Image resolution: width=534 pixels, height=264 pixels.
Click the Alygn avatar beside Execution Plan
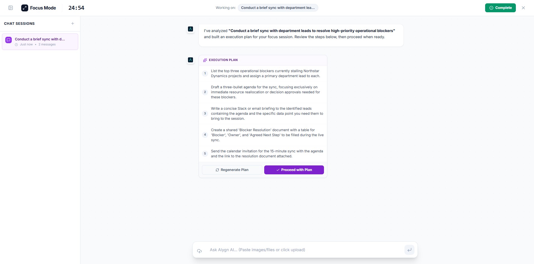tap(190, 60)
